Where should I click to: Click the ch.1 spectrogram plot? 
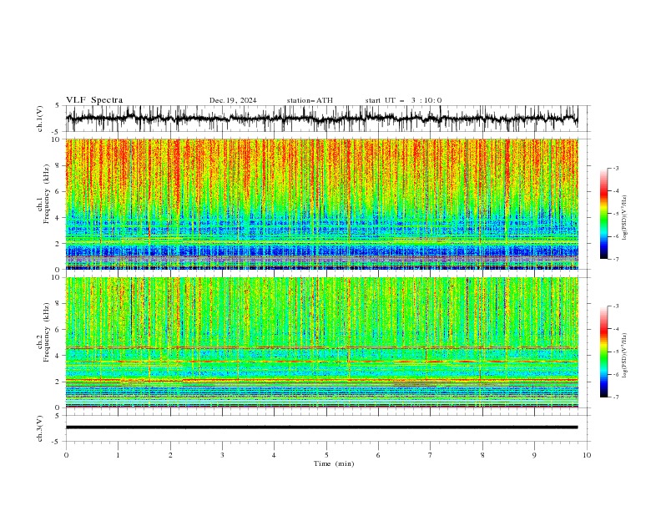point(322,204)
